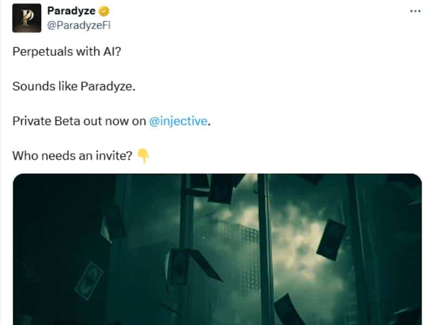The width and height of the screenshot is (434, 325).
Task: Click the pointing-down hand emoji
Action: (x=143, y=155)
